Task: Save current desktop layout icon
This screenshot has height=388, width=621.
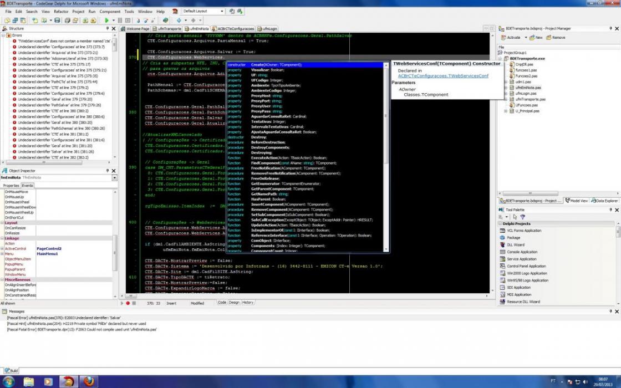Action: pos(232,12)
